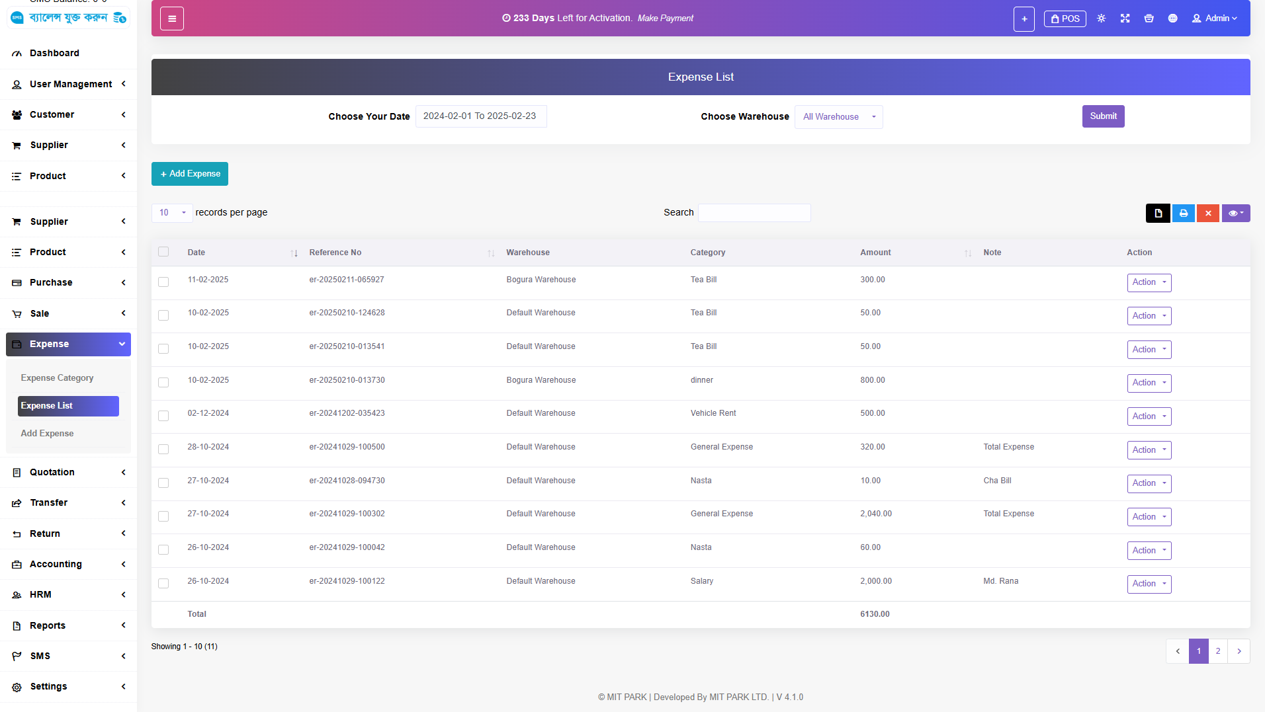Viewport: 1265px width, 712px height.
Task: Tick checkbox for expense er-20250211-065927
Action: click(x=163, y=282)
